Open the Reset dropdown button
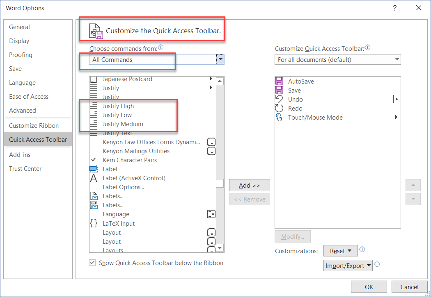The image size is (431, 297). pos(341,251)
